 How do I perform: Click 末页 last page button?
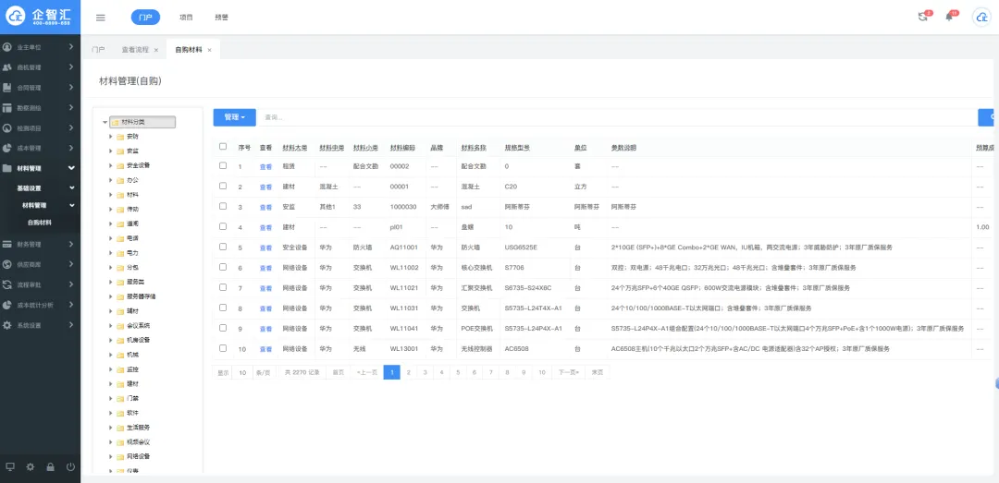pyautogui.click(x=598, y=373)
